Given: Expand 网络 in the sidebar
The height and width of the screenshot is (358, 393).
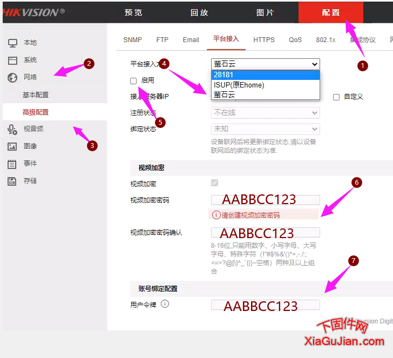Looking at the screenshot, I should tap(30, 77).
